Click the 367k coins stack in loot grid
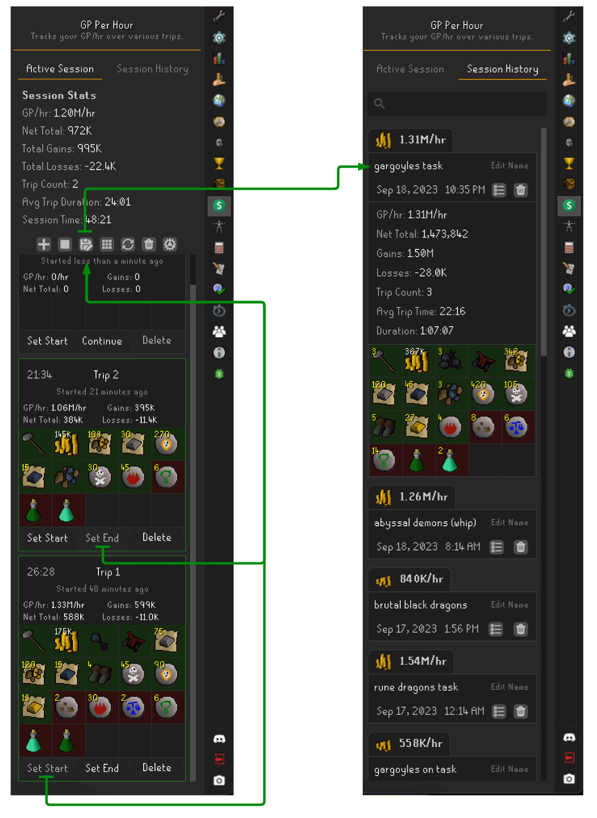Viewport: 597px width, 818px height. [416, 361]
